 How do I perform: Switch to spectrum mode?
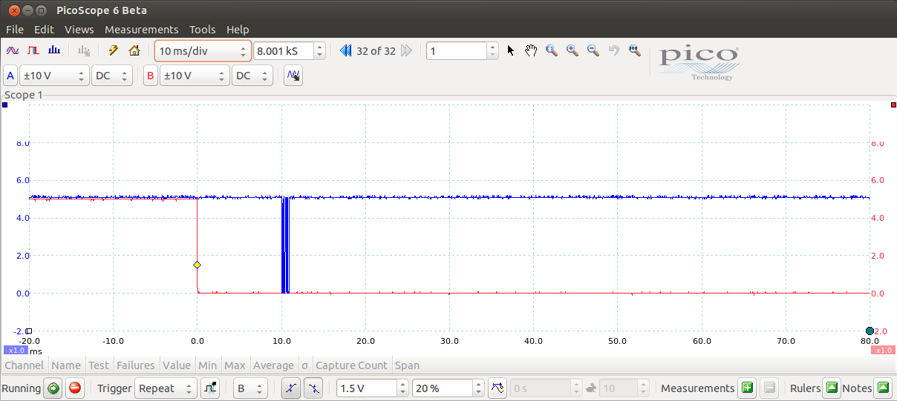click(53, 50)
